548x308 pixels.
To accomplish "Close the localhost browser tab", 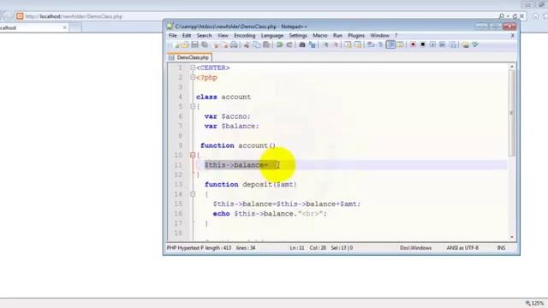I will tap(65, 27).
